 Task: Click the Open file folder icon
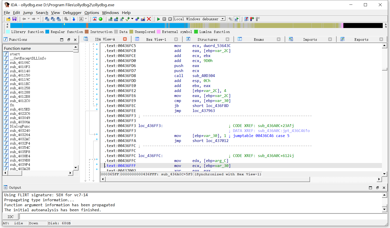8,19
